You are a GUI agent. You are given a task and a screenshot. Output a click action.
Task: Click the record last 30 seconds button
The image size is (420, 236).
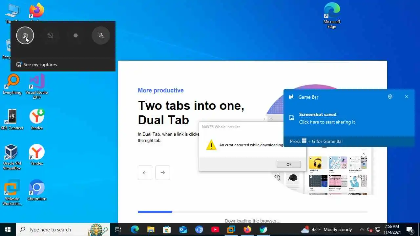coord(50,35)
